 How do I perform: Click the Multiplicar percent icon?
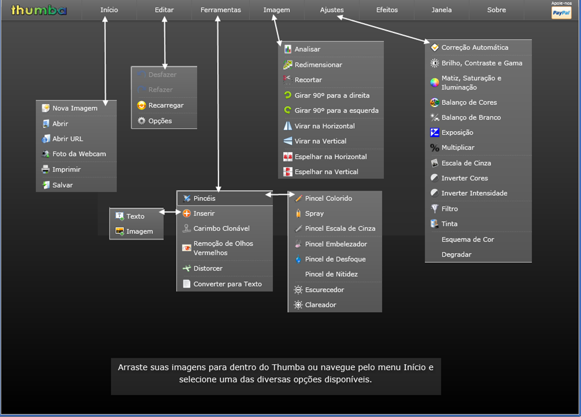(435, 148)
